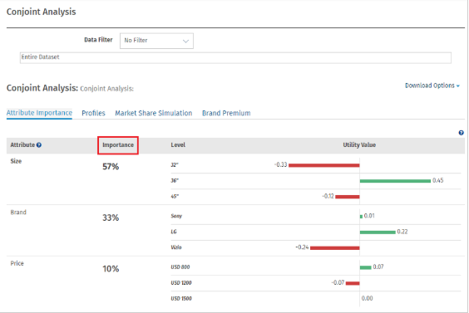Click the Attribute column header
The width and height of the screenshot is (469, 313).
(x=22, y=145)
